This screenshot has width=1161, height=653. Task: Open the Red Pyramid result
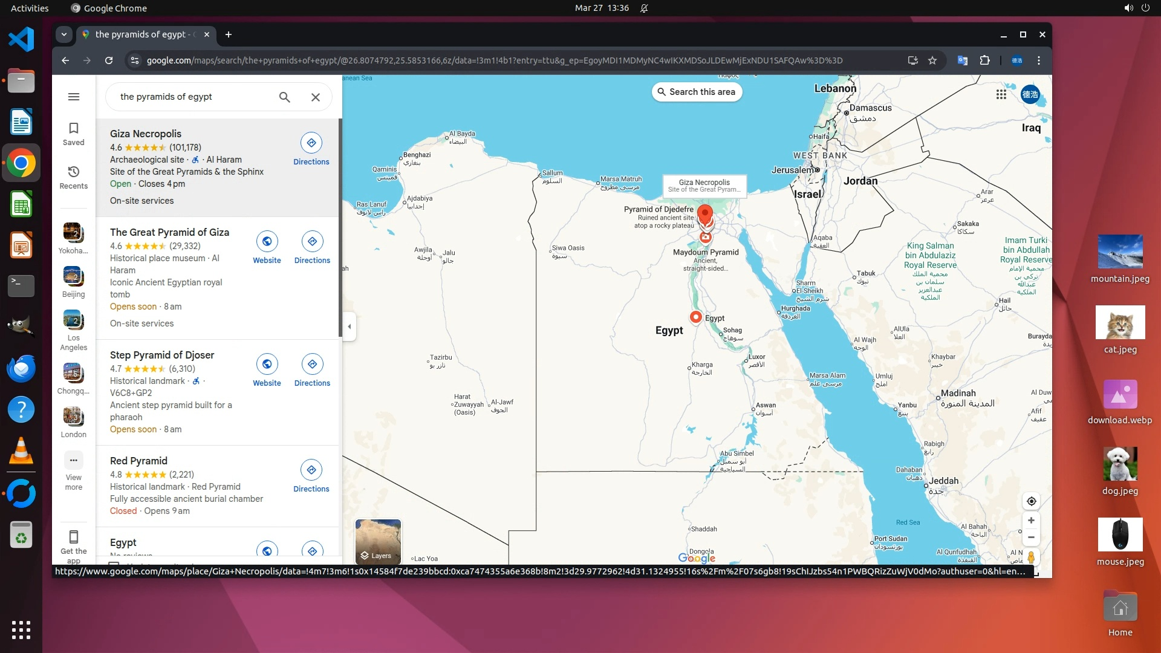tap(138, 461)
